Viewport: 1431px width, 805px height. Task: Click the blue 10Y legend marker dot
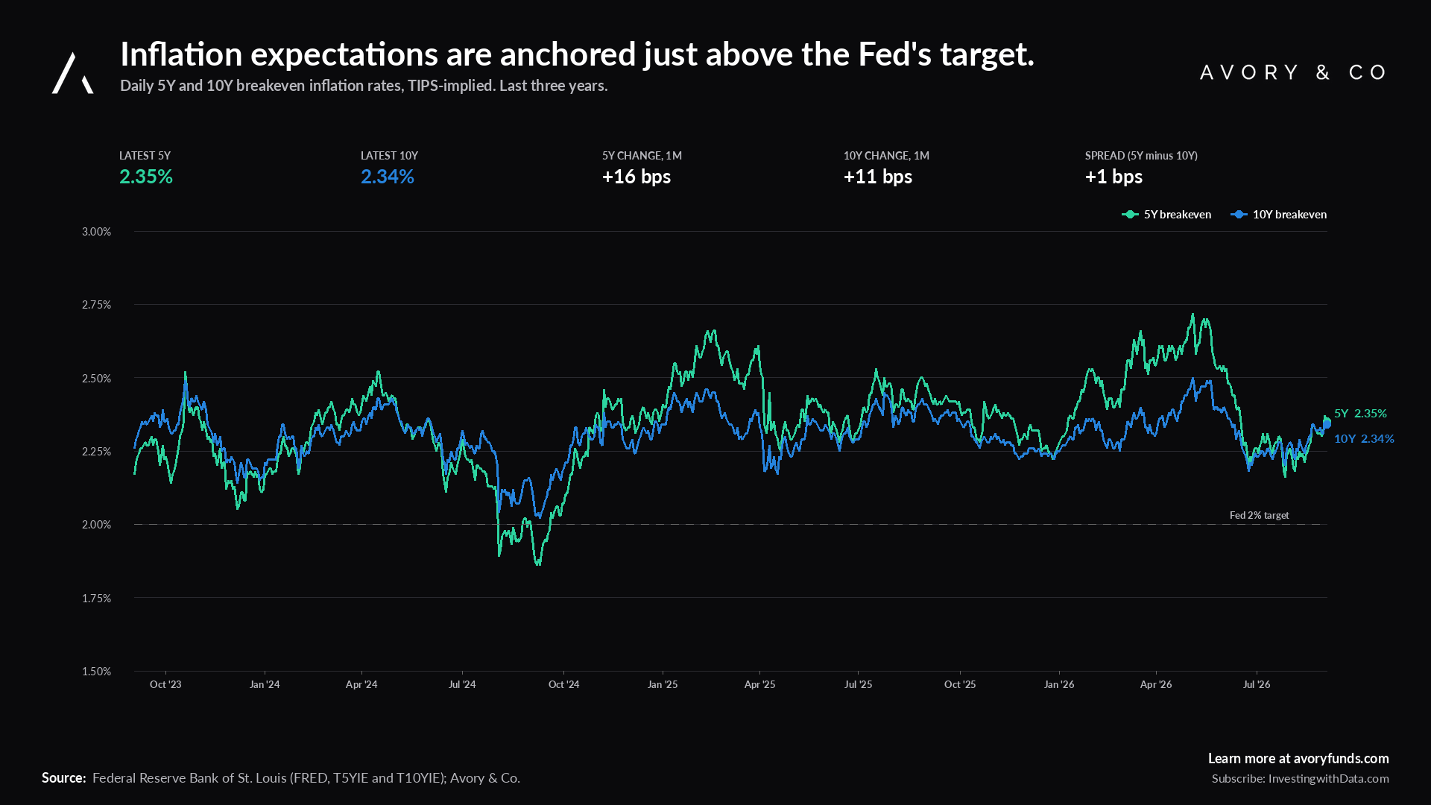coord(1239,215)
